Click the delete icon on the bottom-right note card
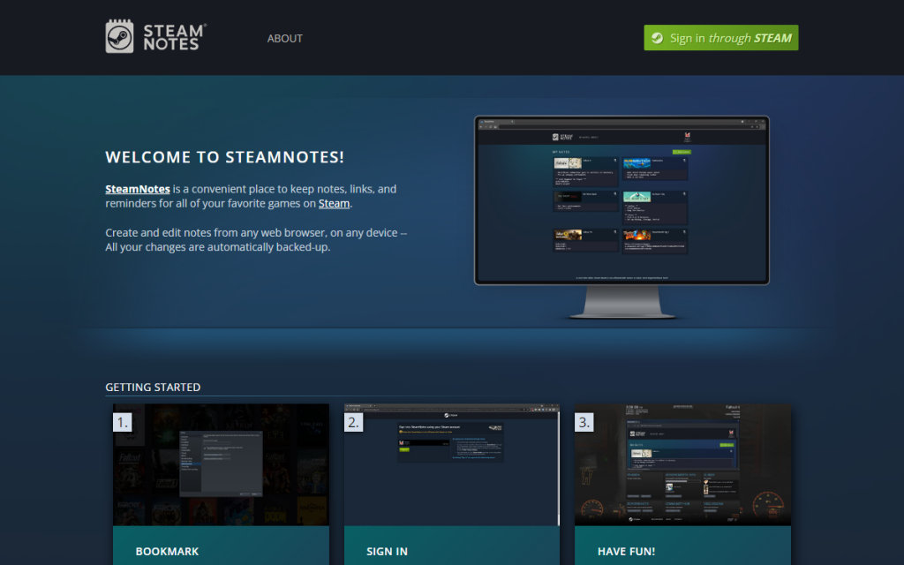Viewport: 904px width, 565px height. [684, 230]
